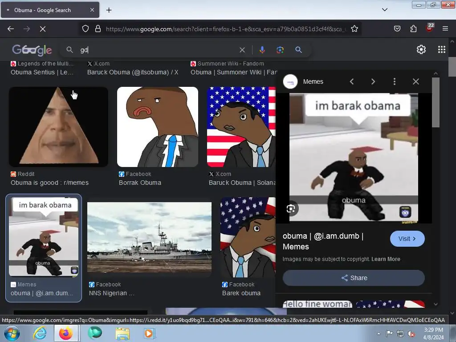The width and height of the screenshot is (456, 342).
Task: Open preview panel three-dot options
Action: [x=395, y=82]
